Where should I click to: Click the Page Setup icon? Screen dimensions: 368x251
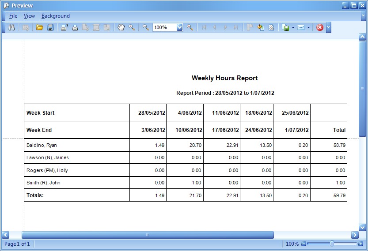(86, 27)
